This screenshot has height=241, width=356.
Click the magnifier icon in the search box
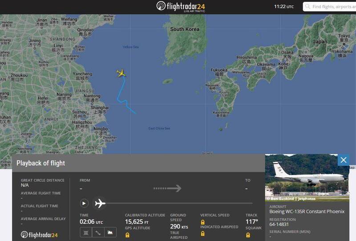tap(307, 6)
